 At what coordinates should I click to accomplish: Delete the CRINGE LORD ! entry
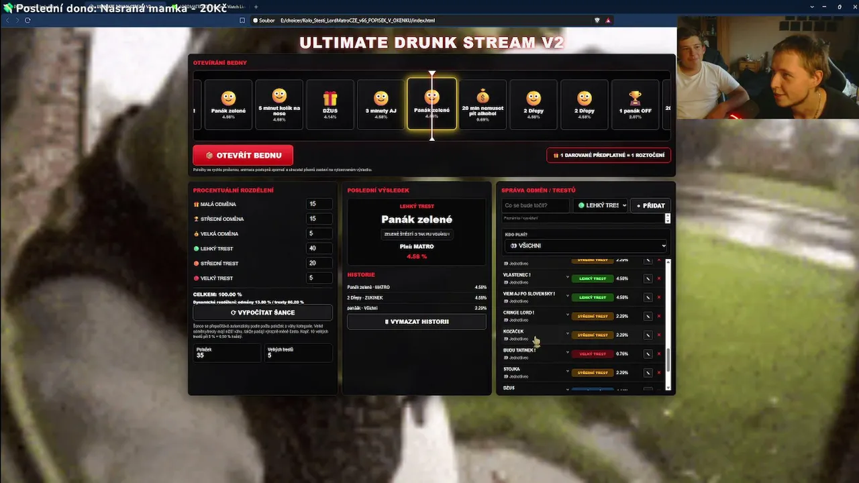(659, 316)
